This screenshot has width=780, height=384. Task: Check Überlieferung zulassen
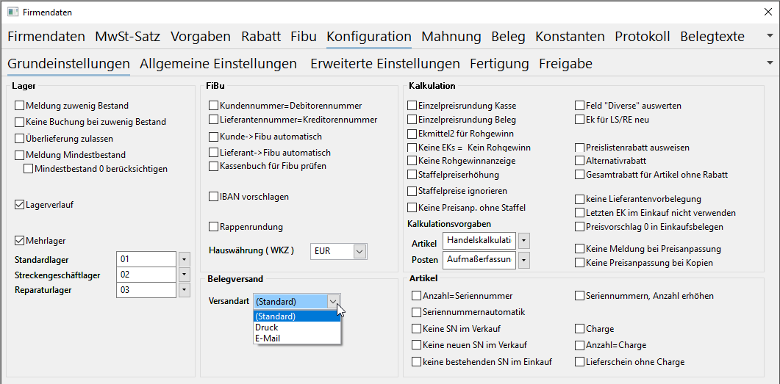(19, 138)
